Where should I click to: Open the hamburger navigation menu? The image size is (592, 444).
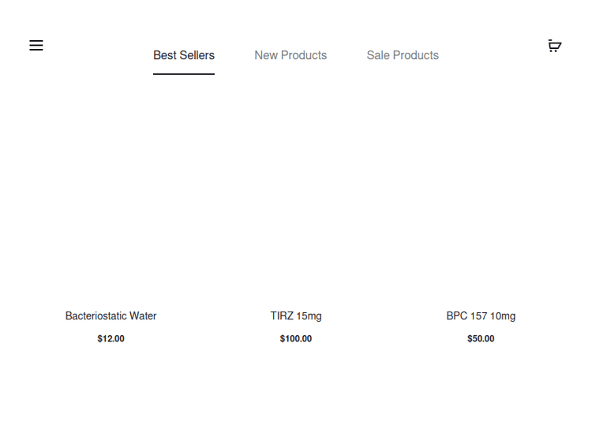(36, 46)
